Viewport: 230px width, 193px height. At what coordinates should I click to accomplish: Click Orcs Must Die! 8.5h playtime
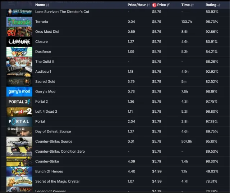tap(185, 32)
